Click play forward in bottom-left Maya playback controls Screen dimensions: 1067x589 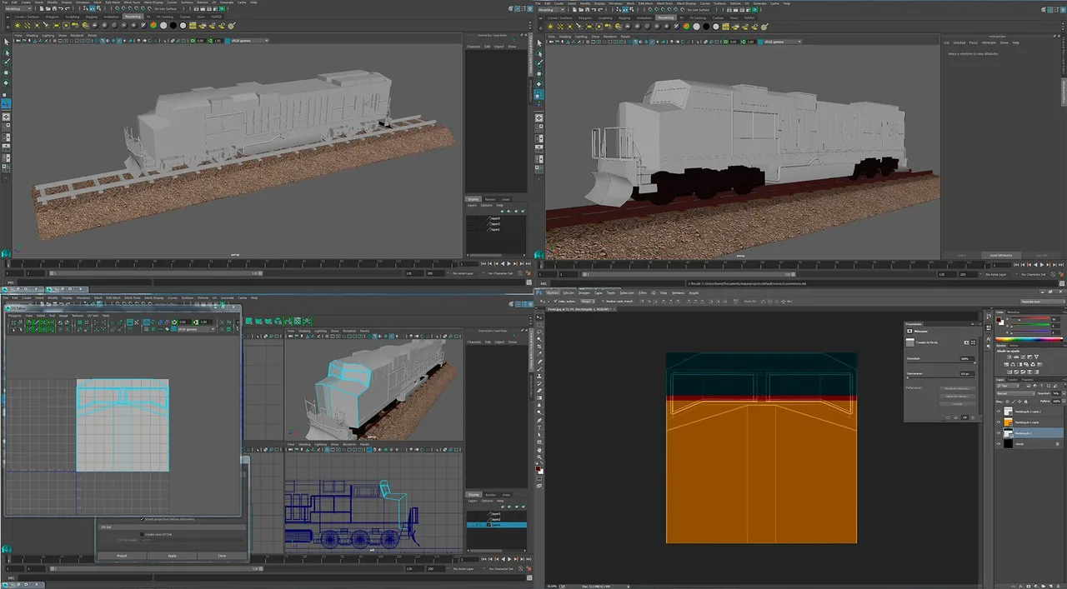point(509,559)
